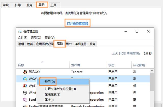Open the 详细信息 tab in Task Manager
The height and width of the screenshot is (107, 163).
80,44
